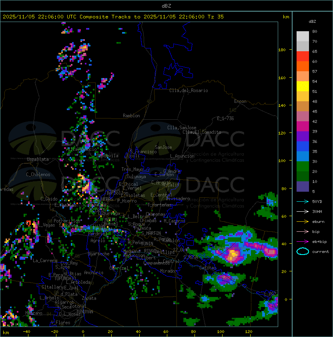This screenshot has height=337, width=333.
Task: Click the 'Divisadero' place label
Action: [178, 199]
